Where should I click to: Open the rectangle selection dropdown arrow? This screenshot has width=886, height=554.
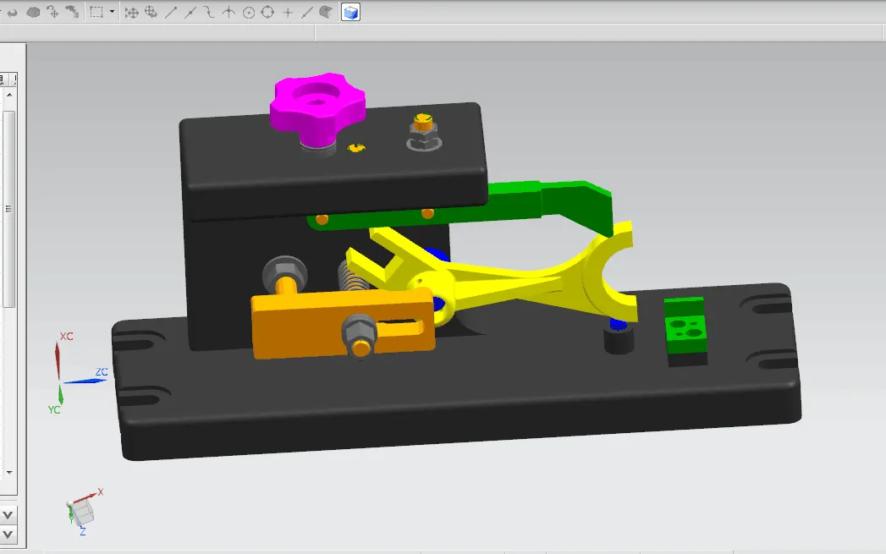pos(112,12)
